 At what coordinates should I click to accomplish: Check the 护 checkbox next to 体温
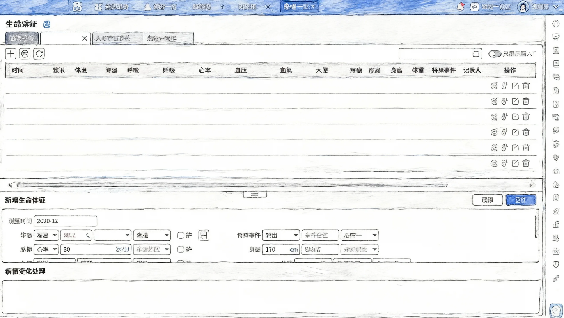[x=180, y=235]
